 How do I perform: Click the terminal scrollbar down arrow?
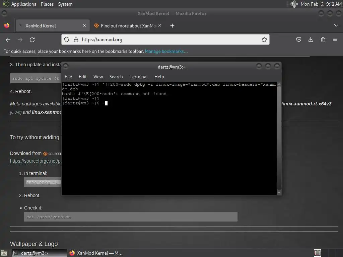click(279, 192)
